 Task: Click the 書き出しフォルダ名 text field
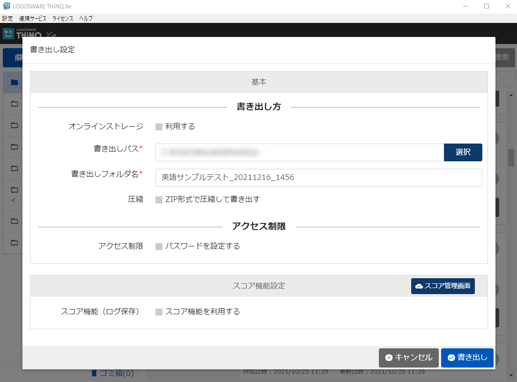tap(318, 178)
